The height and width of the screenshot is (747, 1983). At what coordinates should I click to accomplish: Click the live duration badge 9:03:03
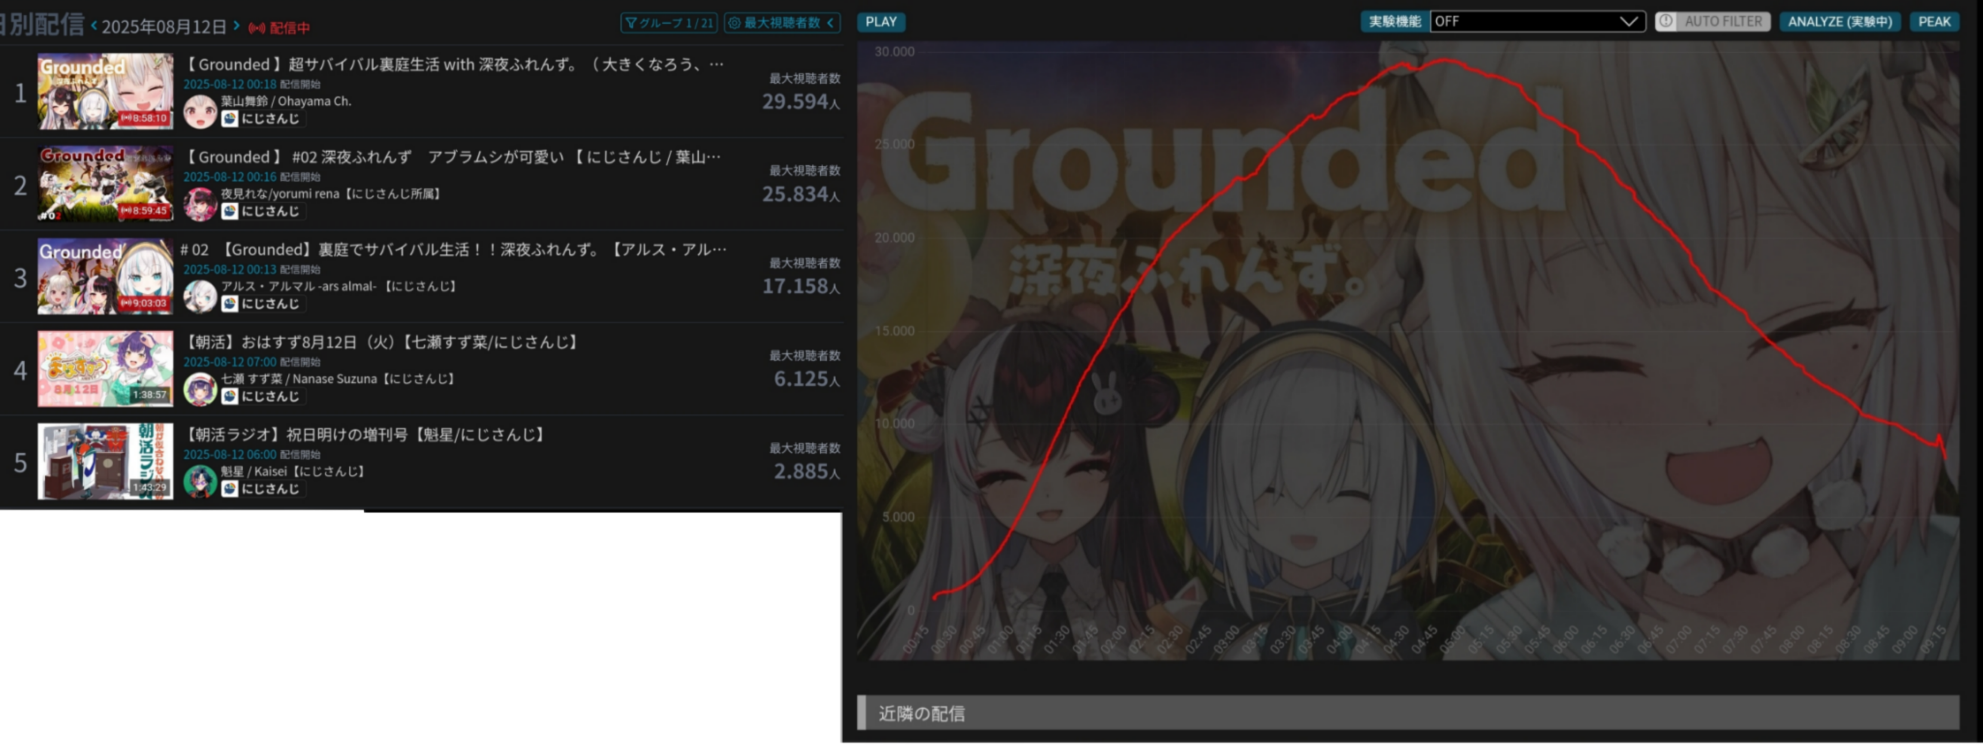click(x=144, y=303)
